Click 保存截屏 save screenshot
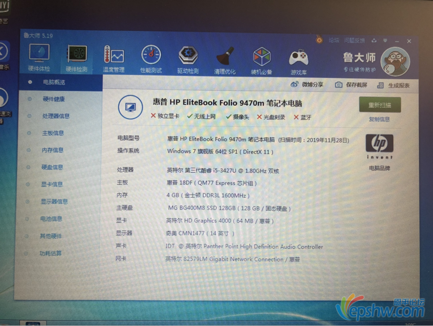 pyautogui.click(x=351, y=85)
